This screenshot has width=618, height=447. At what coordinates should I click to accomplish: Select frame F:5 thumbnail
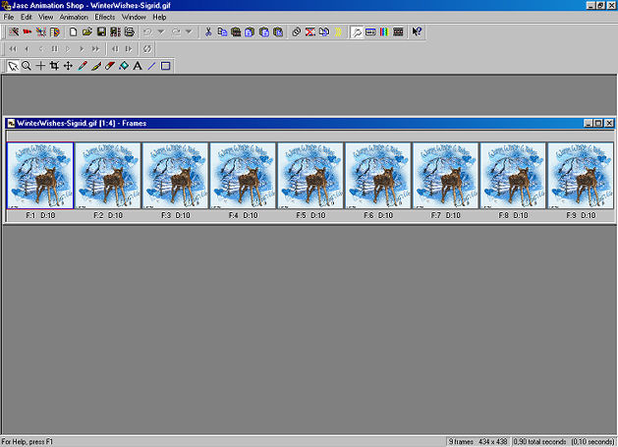coord(310,176)
